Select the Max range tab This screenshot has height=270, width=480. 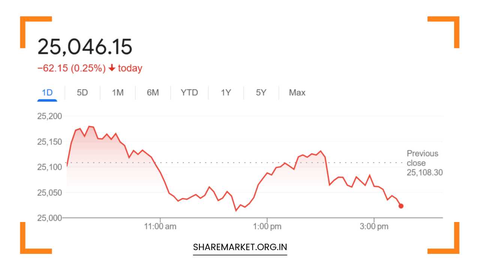pyautogui.click(x=297, y=93)
